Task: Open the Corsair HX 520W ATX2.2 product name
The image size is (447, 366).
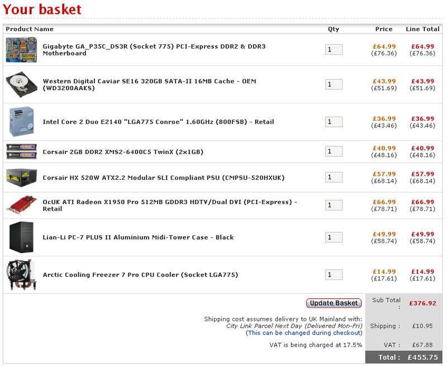Action: pos(164,178)
